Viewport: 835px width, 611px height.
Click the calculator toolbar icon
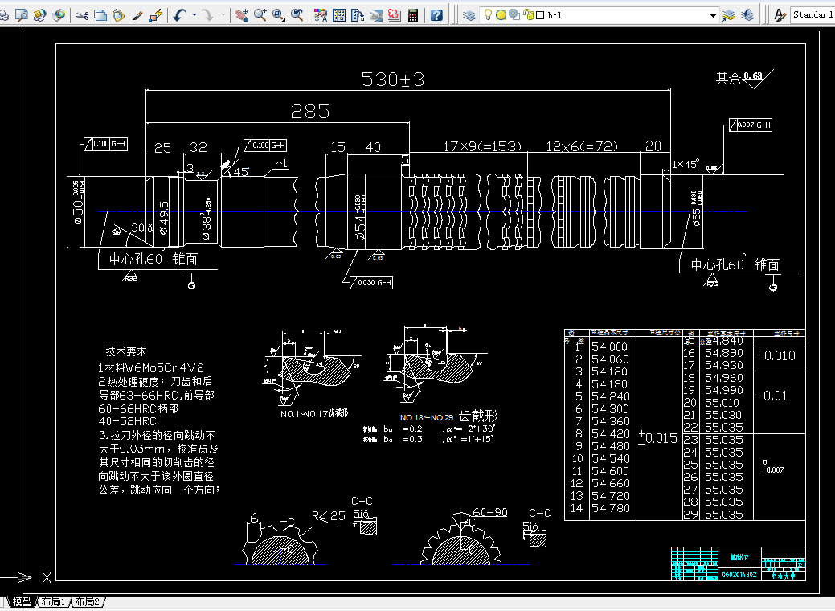tap(413, 14)
